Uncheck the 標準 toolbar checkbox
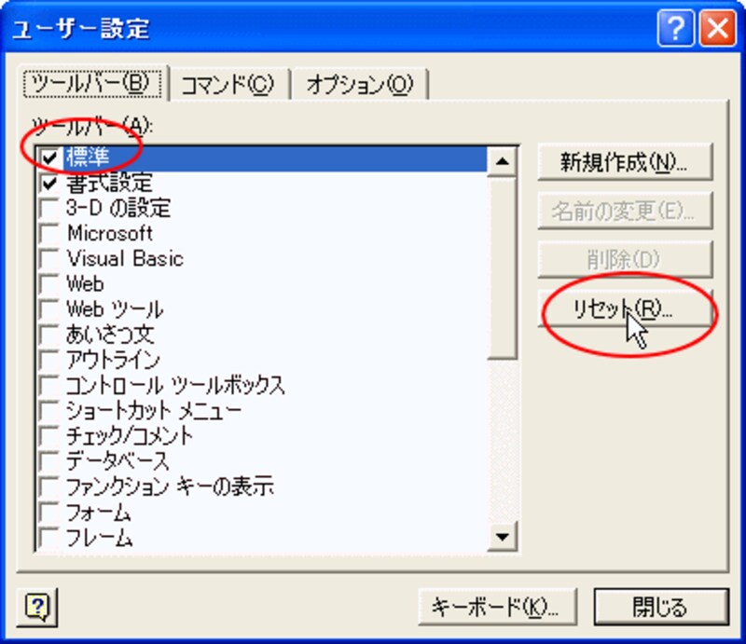The height and width of the screenshot is (644, 746). [x=49, y=158]
